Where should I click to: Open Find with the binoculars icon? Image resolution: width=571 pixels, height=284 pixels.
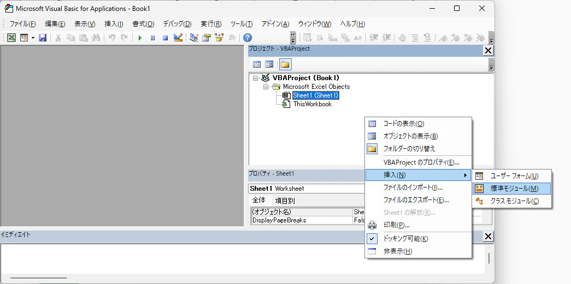click(96, 38)
